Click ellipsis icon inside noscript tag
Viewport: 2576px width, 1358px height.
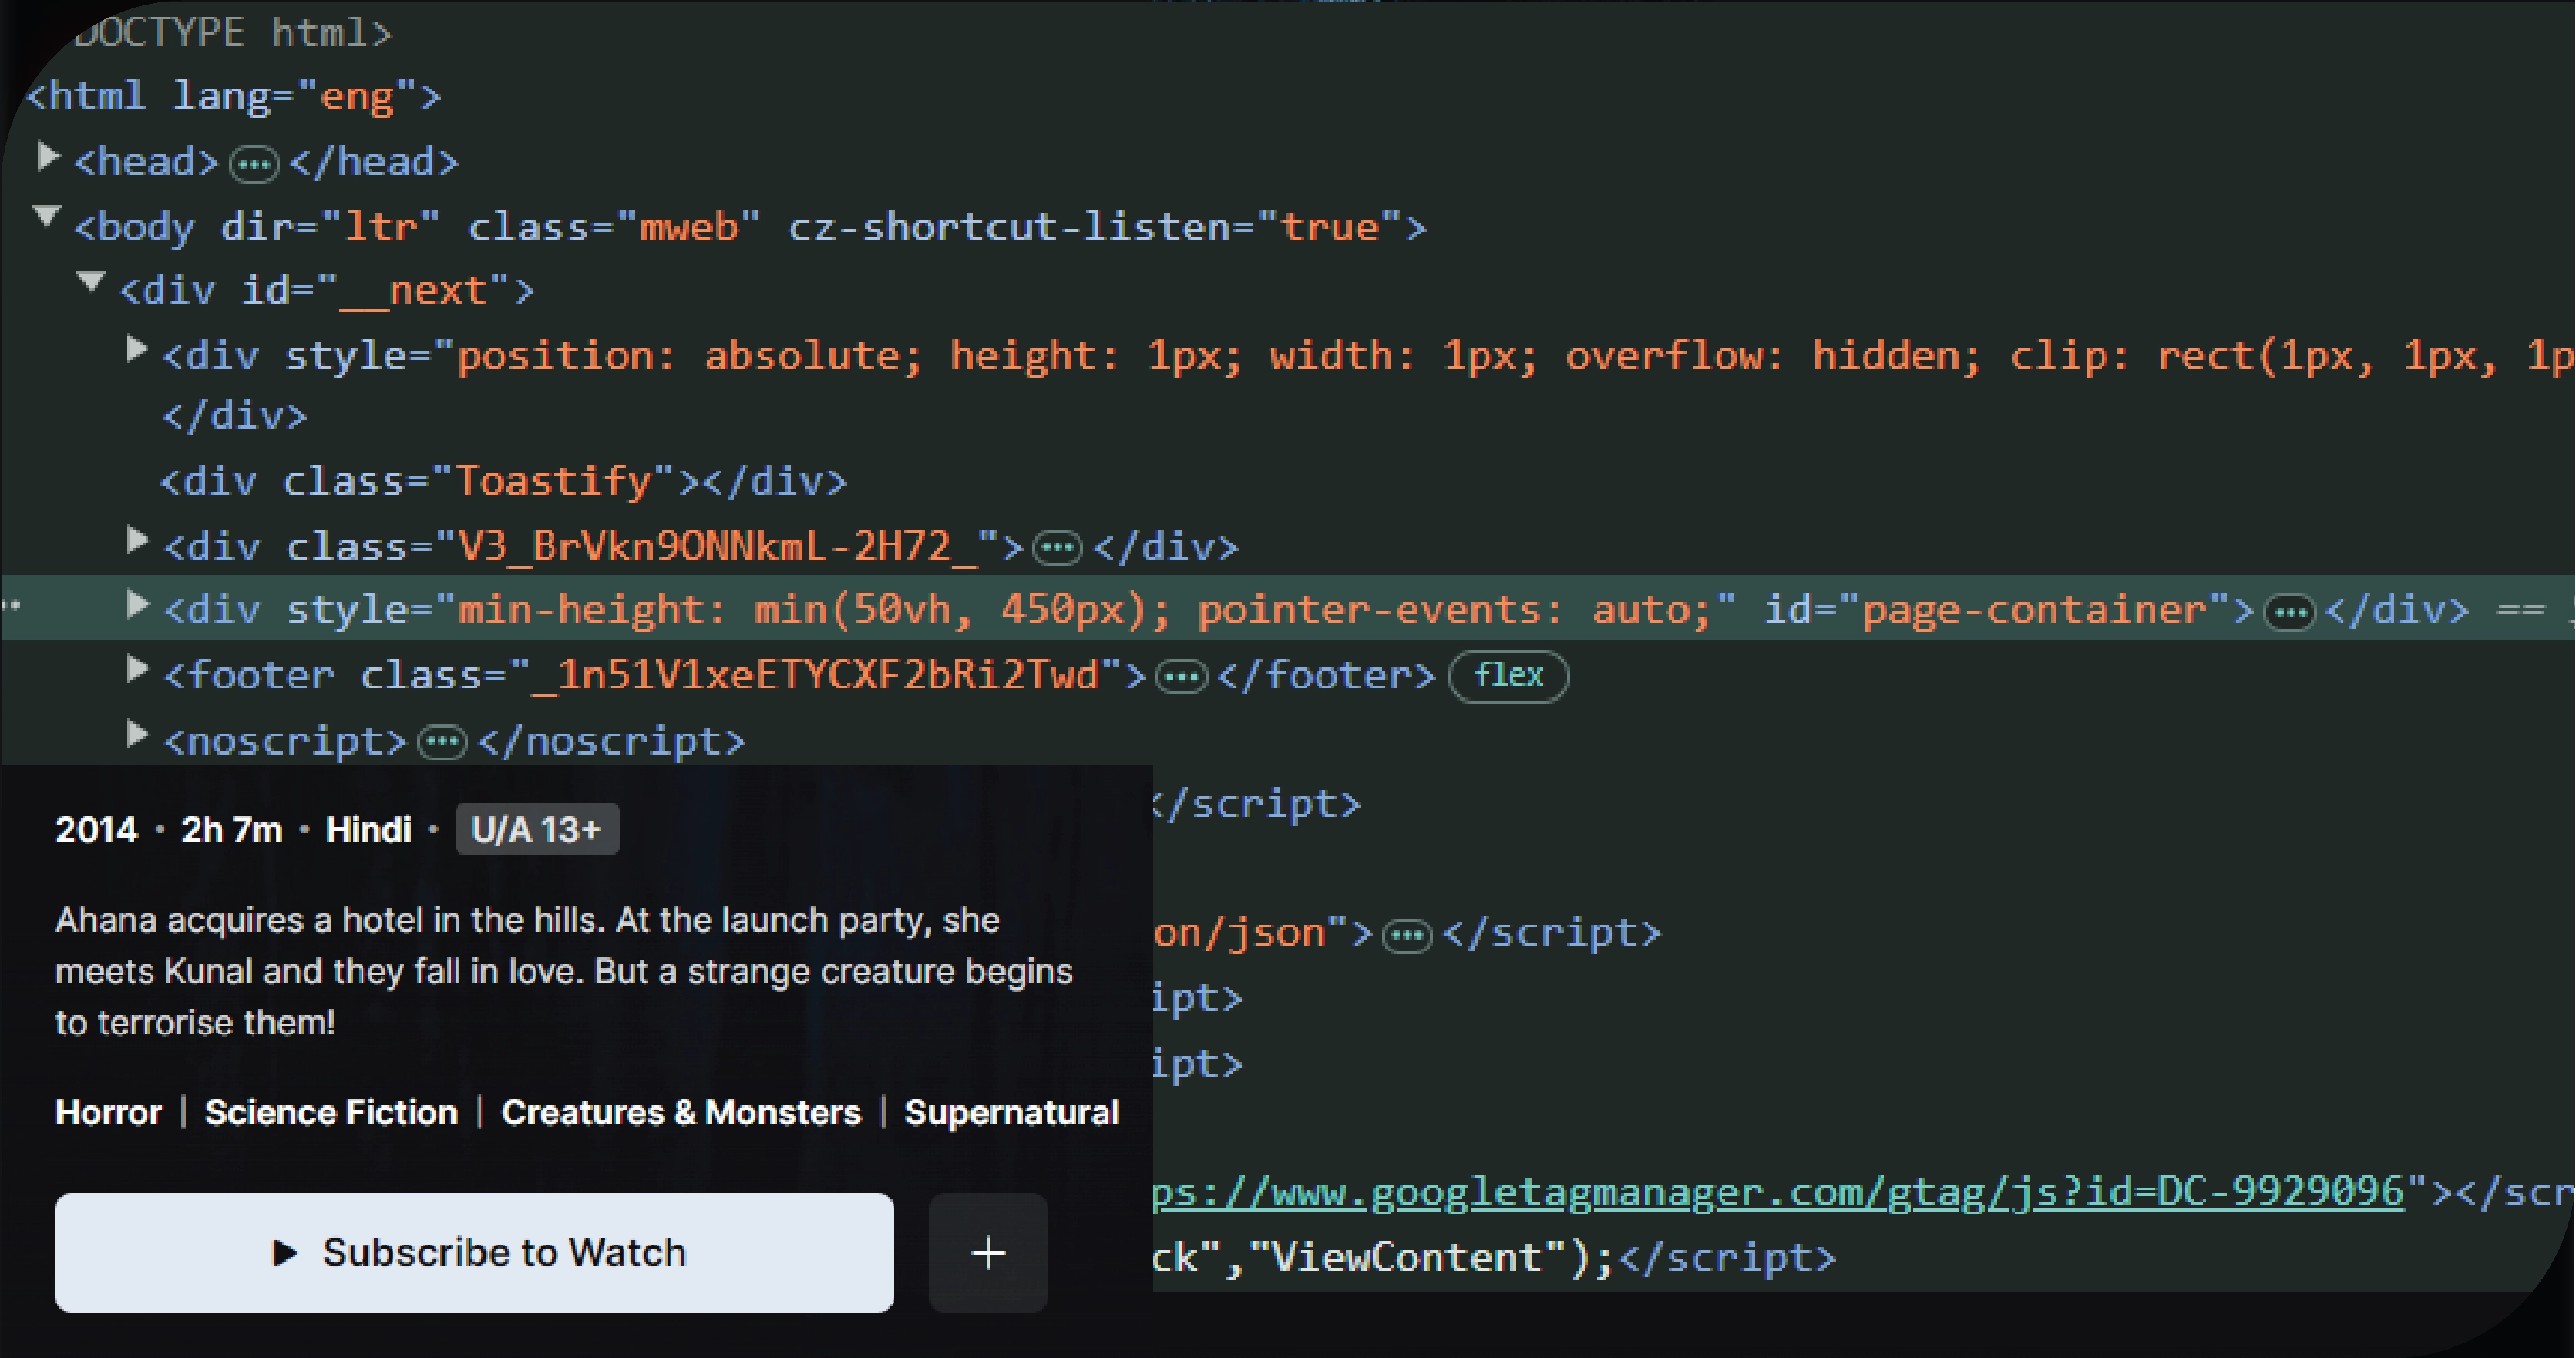[x=442, y=743]
